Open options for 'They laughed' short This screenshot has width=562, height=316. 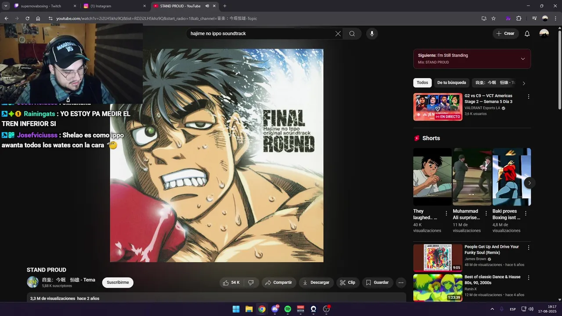[x=447, y=214]
